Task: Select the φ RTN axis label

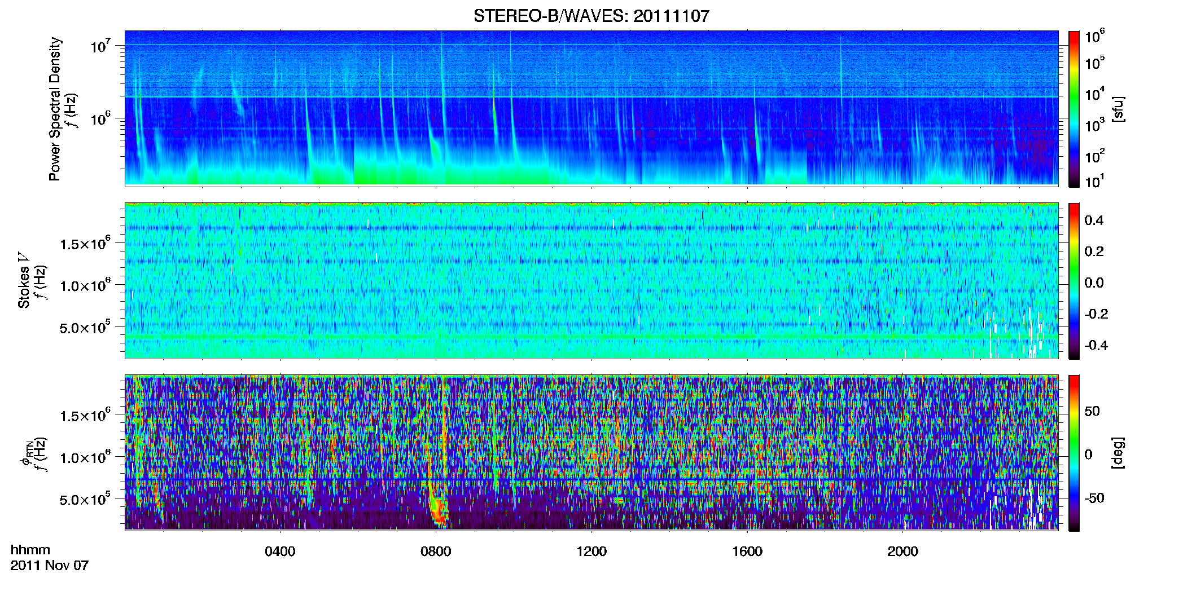Action: (x=26, y=453)
